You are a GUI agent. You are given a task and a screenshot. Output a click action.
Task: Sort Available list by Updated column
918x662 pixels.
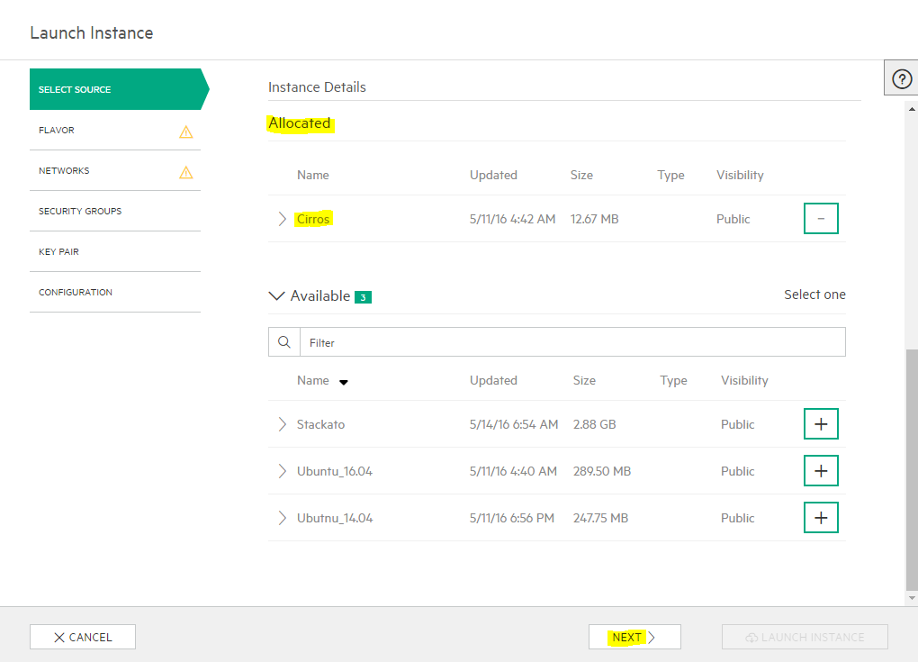pyautogui.click(x=493, y=380)
